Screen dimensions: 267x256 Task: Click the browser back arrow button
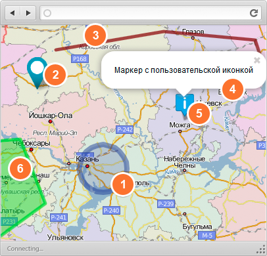pyautogui.click(x=12, y=13)
